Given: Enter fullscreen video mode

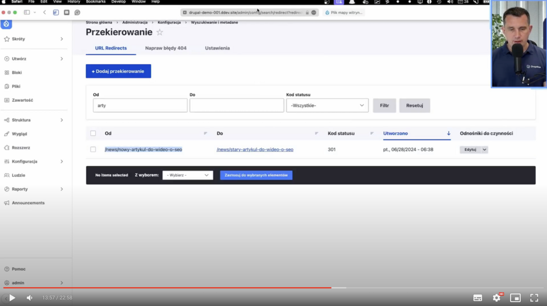Looking at the screenshot, I should [x=534, y=297].
